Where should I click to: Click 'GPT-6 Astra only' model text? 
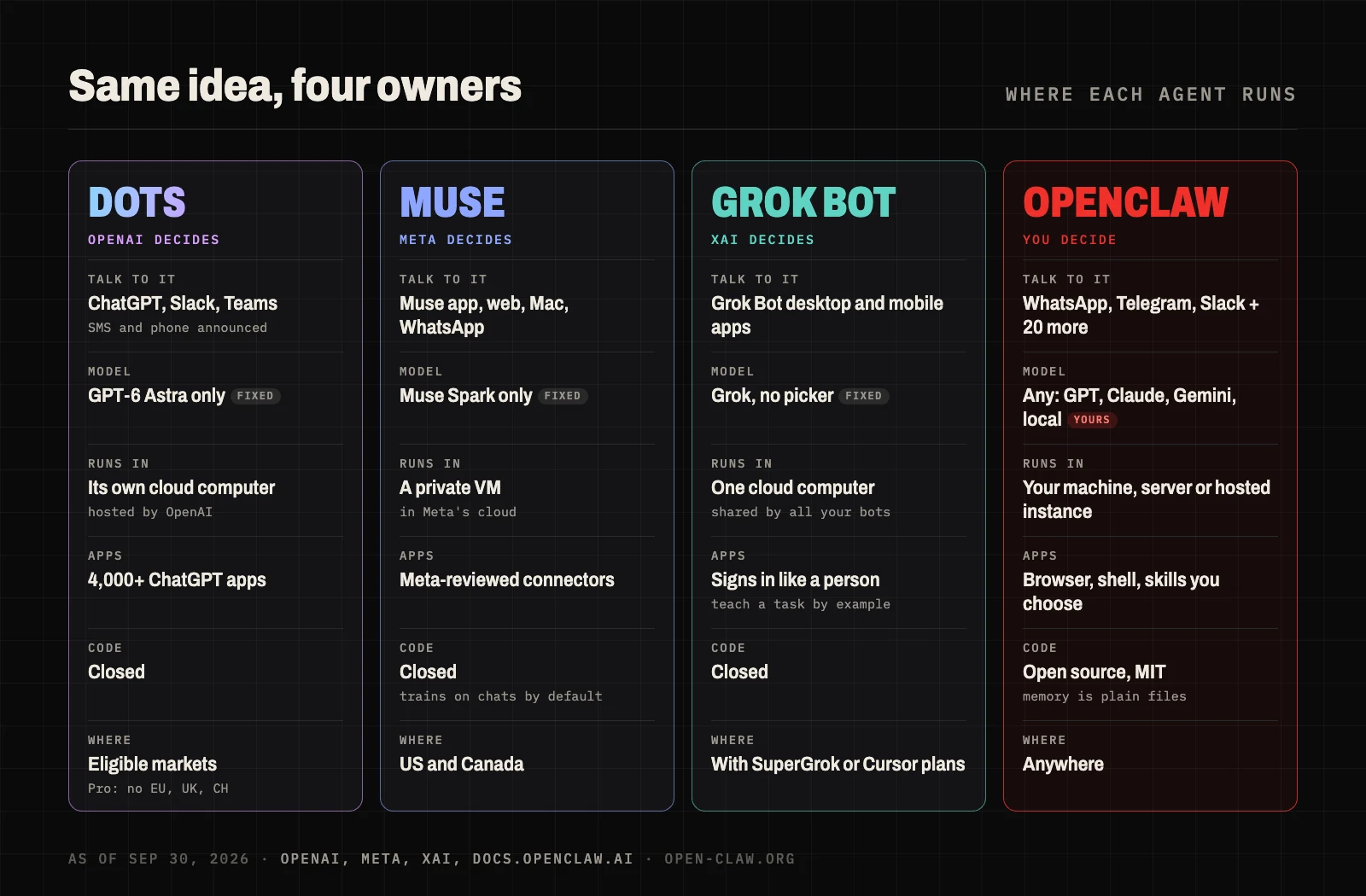pos(156,396)
